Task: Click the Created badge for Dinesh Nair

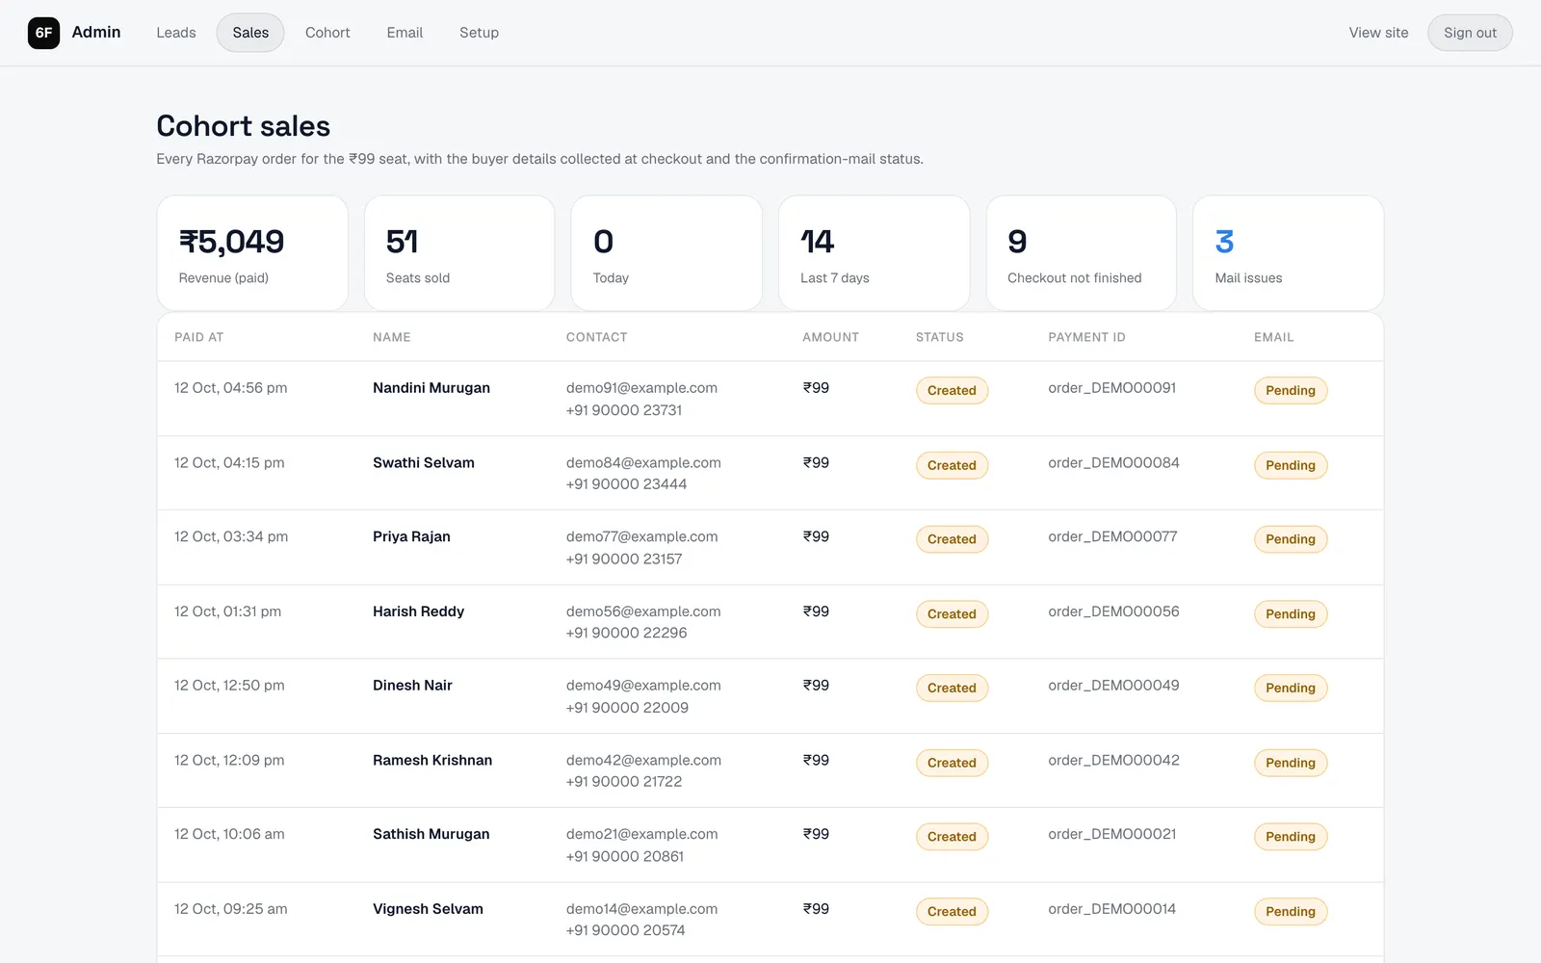Action: pyautogui.click(x=952, y=689)
